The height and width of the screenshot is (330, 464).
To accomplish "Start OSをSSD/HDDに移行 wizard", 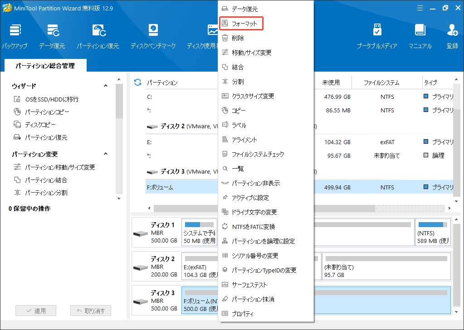I will (46, 99).
